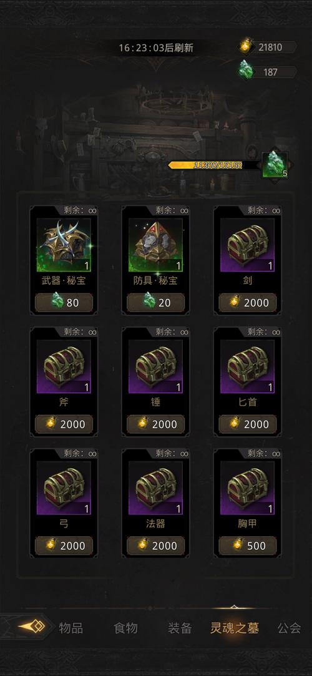The width and height of the screenshot is (312, 676).
Task: Buy 胸甲 chest for 500 gold
Action: coord(247,546)
